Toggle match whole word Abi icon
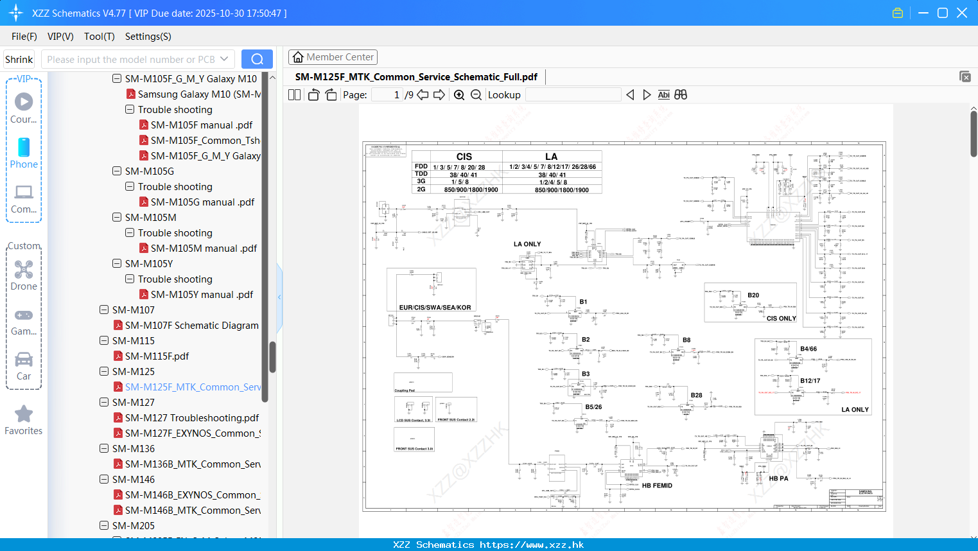The image size is (978, 551). pos(663,94)
